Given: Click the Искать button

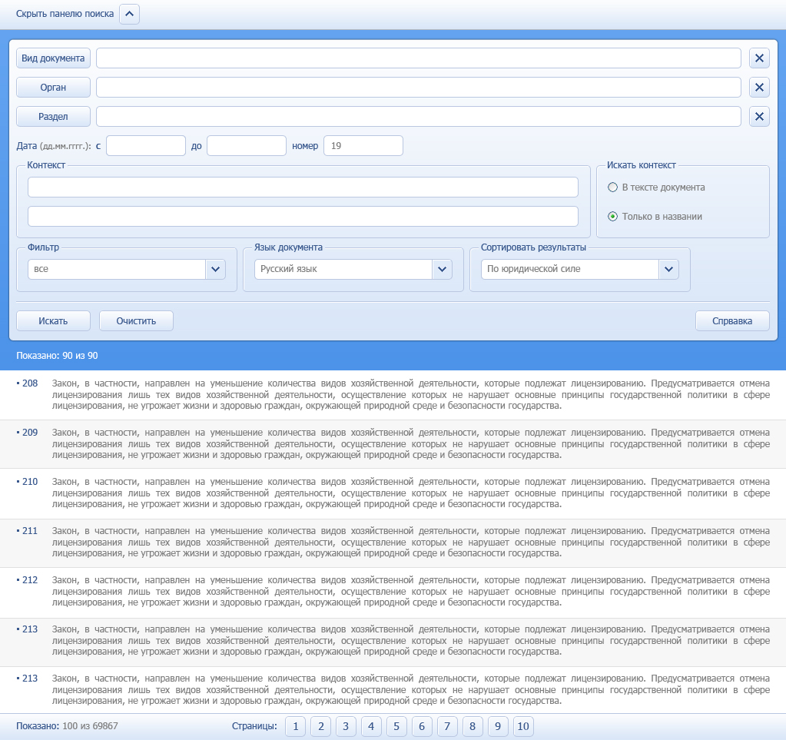Looking at the screenshot, I should (x=53, y=321).
